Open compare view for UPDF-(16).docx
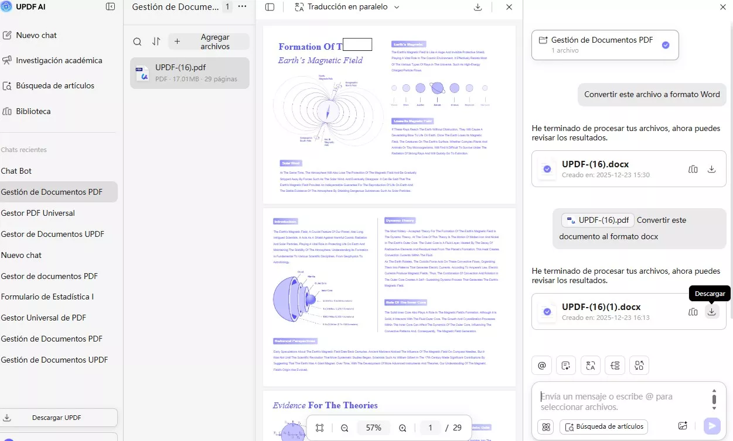The image size is (733, 441). tap(693, 169)
